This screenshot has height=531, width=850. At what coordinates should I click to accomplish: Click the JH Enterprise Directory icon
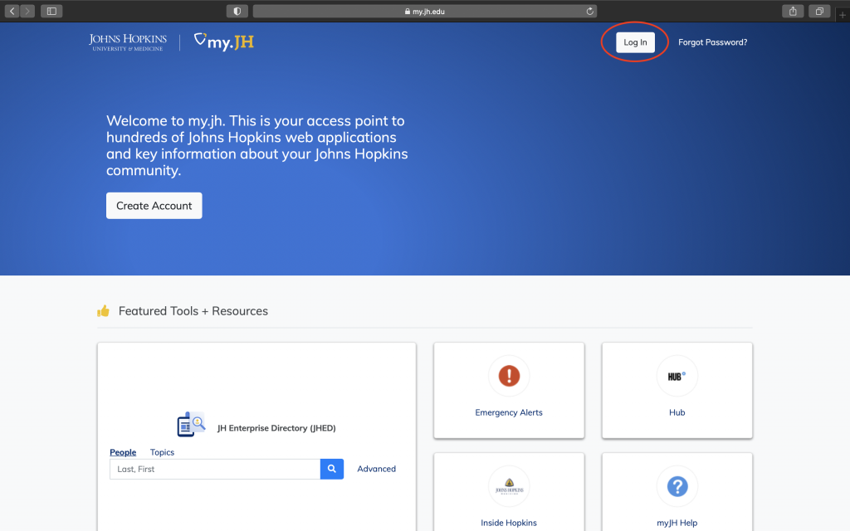[192, 424]
